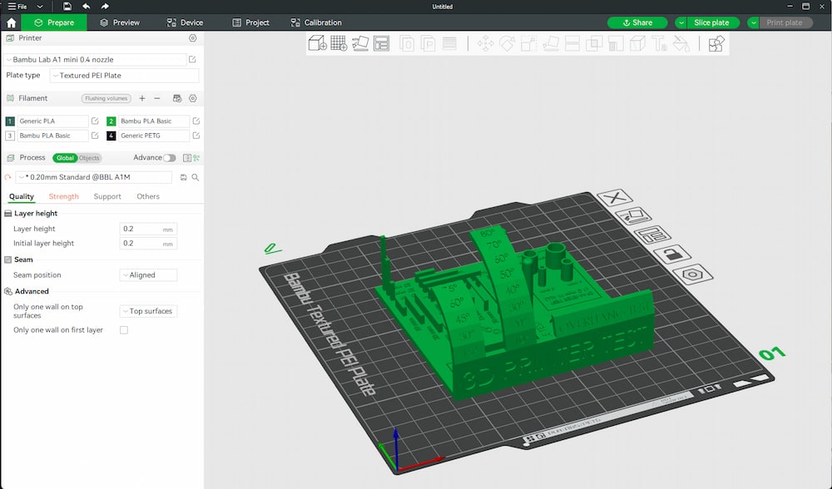
Task: Open the 0.20mm Standard process dropdown
Action: (x=93, y=177)
